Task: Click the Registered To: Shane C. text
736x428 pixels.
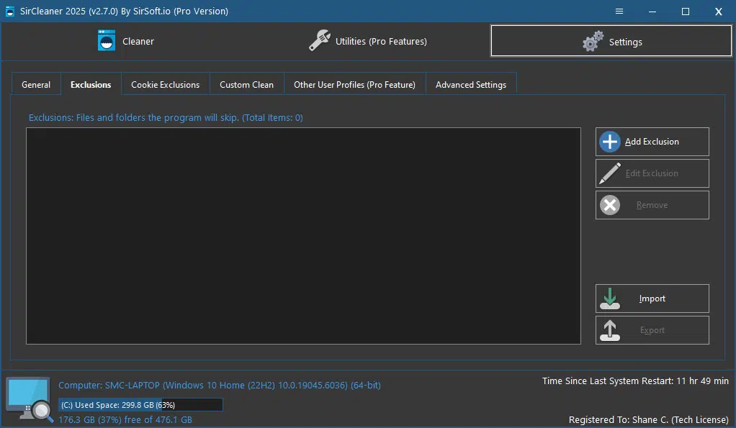Action: 648,419
